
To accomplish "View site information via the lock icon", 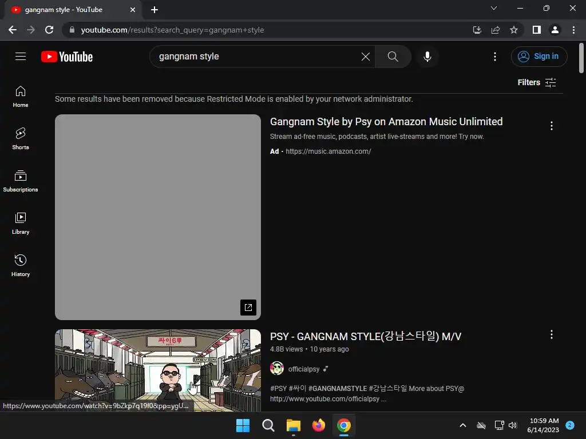I will [x=72, y=30].
